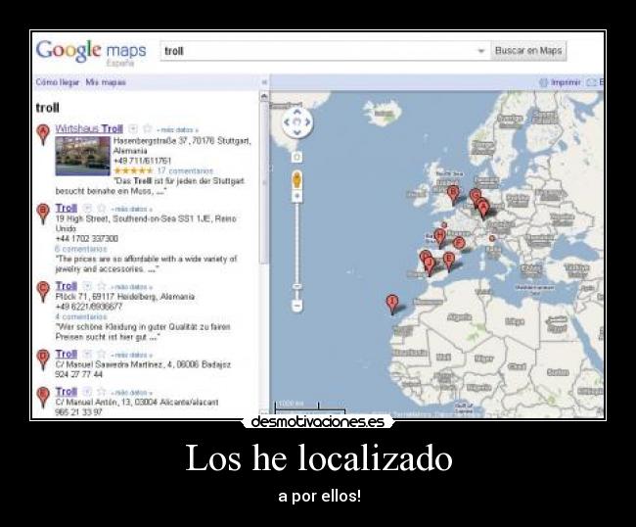Open the Wirtshaus Troll photo thumbnail
The image size is (636, 527).
point(82,156)
